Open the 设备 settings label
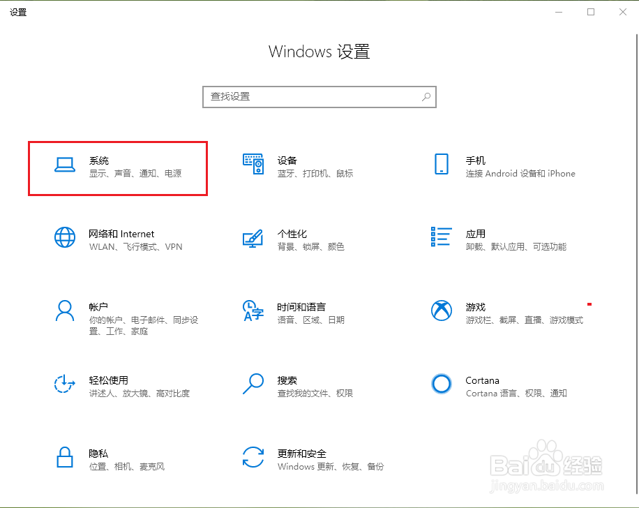 click(287, 160)
